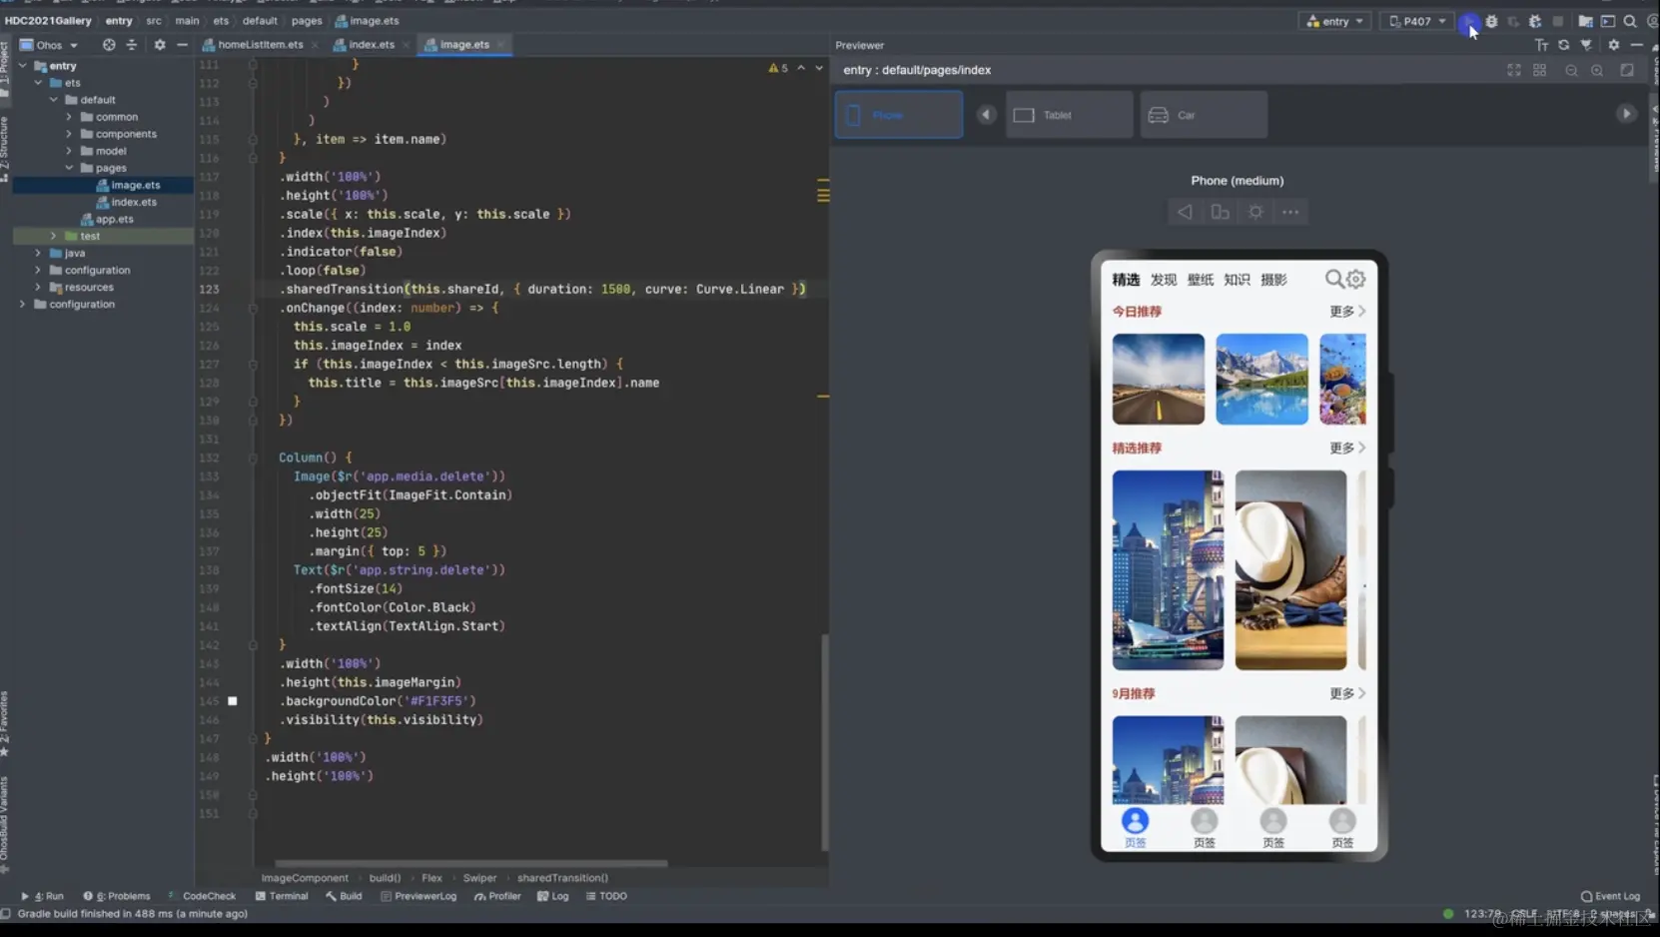
Task: Open the CodeCheck tool window
Action: pyautogui.click(x=203, y=896)
